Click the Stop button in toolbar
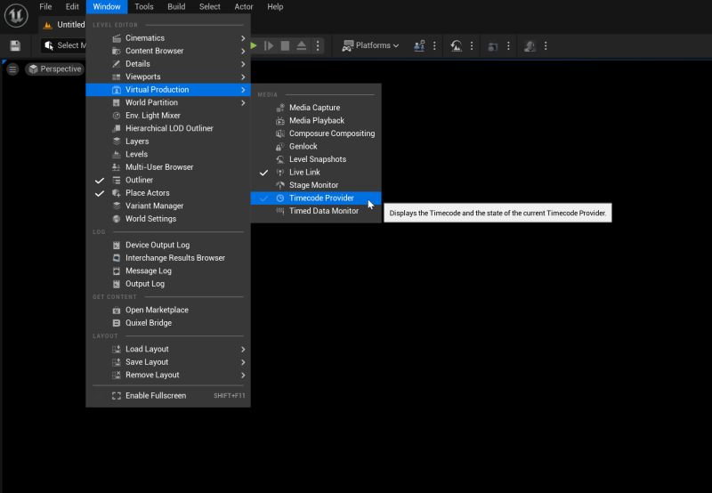712x493 pixels. 285,45
